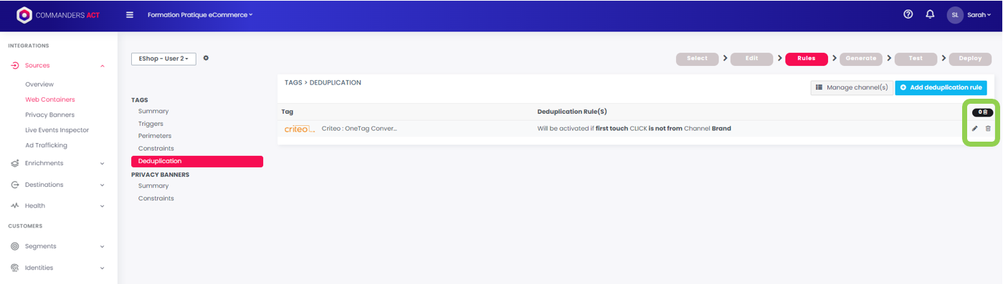Toggle the hamburger menu in header
The width and height of the screenshot is (1003, 284).
(130, 14)
